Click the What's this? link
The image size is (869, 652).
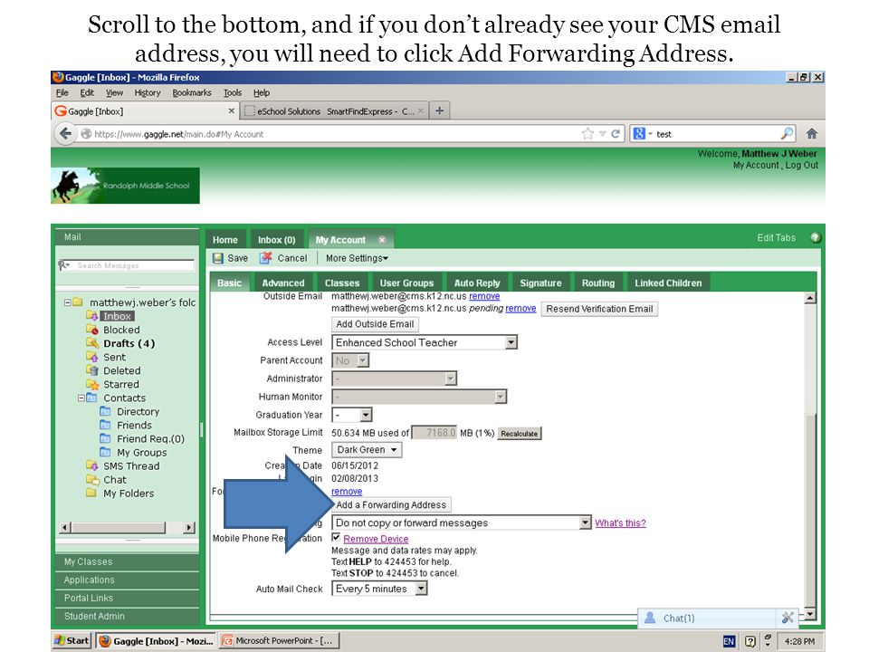click(620, 523)
